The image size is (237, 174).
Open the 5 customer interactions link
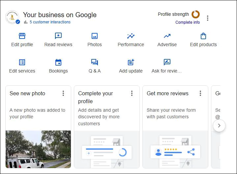pyautogui.click(x=50, y=22)
